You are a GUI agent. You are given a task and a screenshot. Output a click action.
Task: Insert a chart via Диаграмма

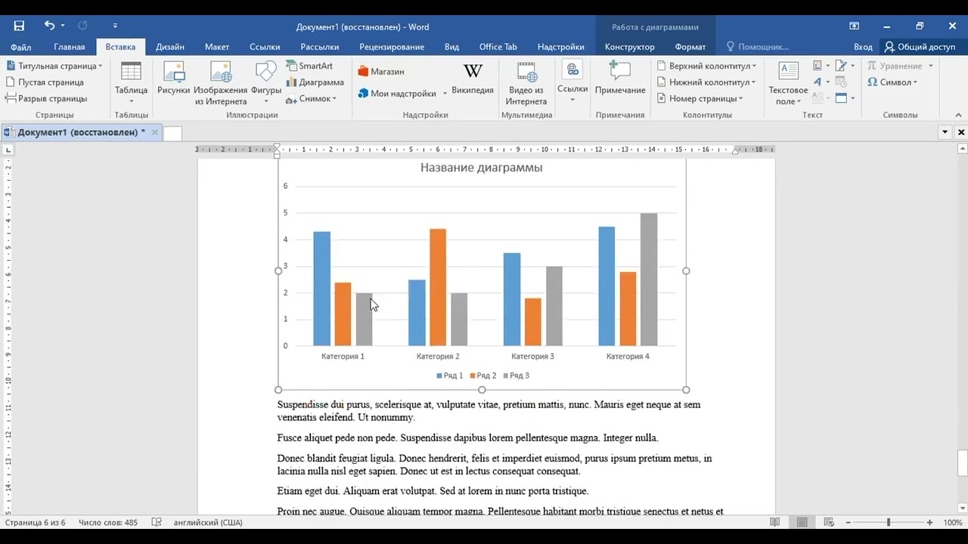[315, 82]
